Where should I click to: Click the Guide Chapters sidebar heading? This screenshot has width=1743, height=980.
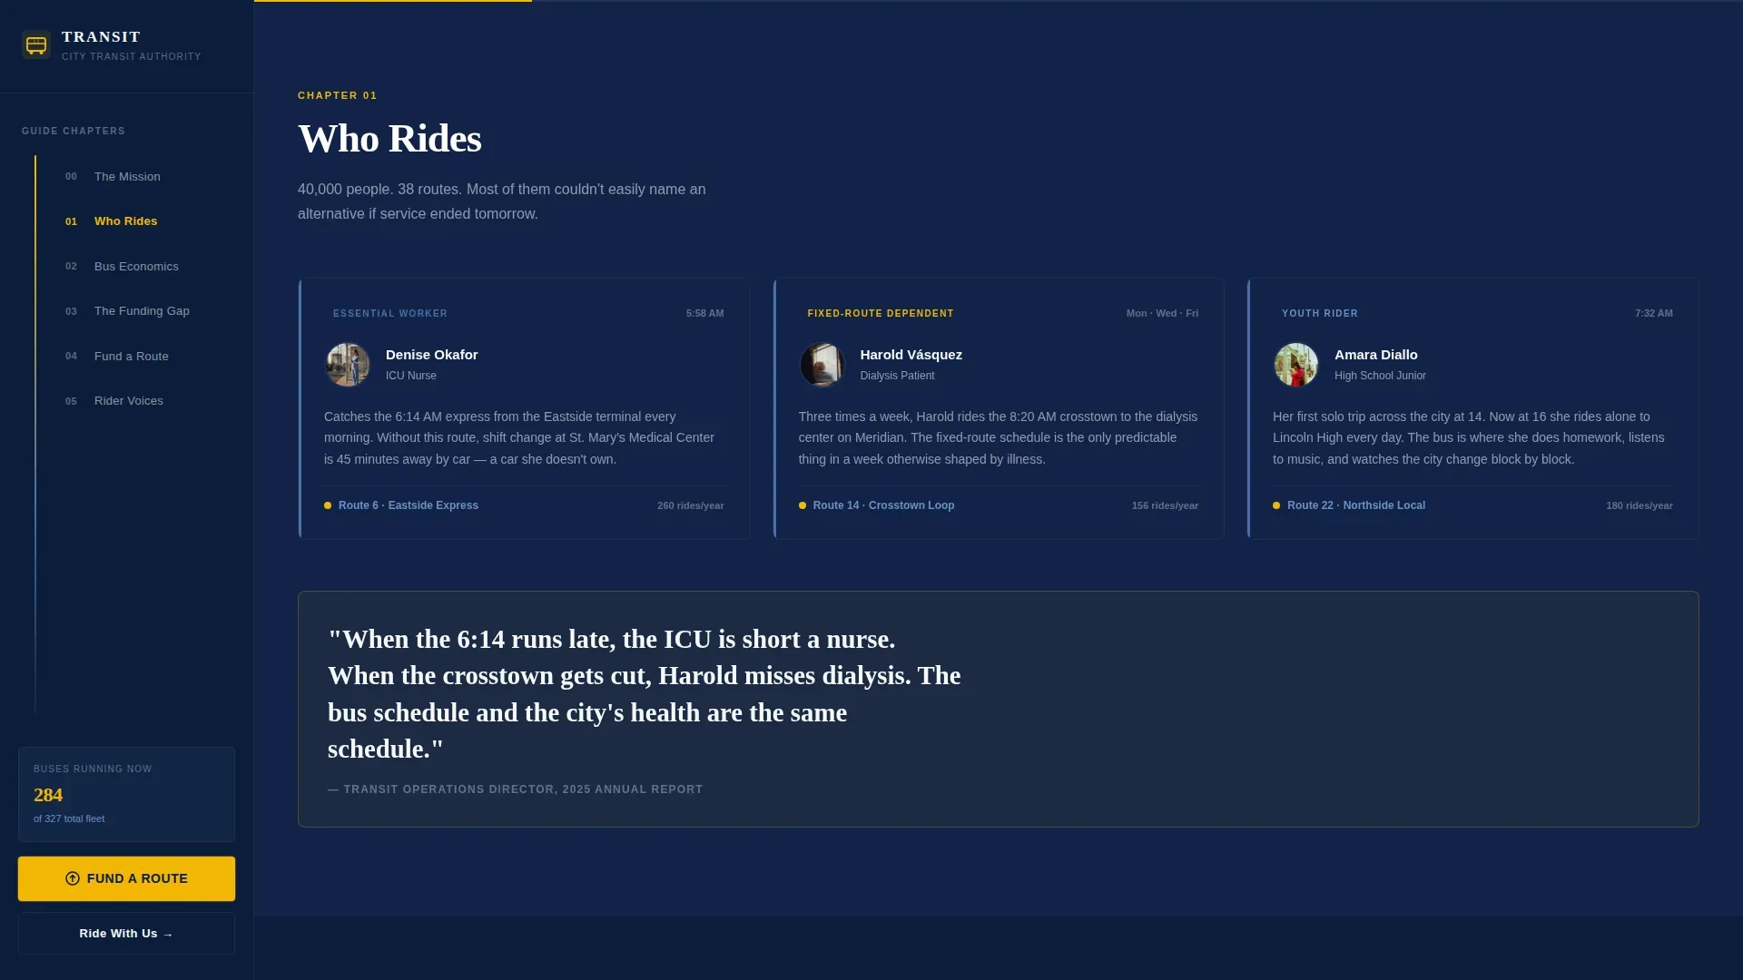(74, 132)
